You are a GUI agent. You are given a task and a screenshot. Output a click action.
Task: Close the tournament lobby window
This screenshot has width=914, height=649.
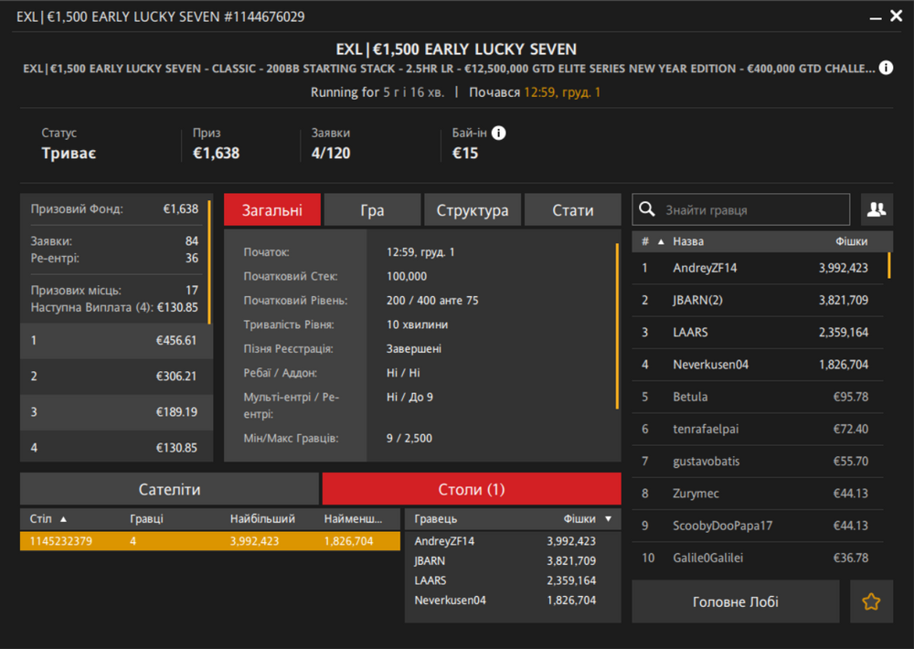897,16
